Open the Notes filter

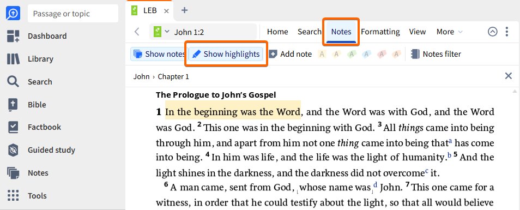[x=436, y=54]
